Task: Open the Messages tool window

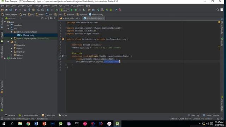Action: [49, 115]
